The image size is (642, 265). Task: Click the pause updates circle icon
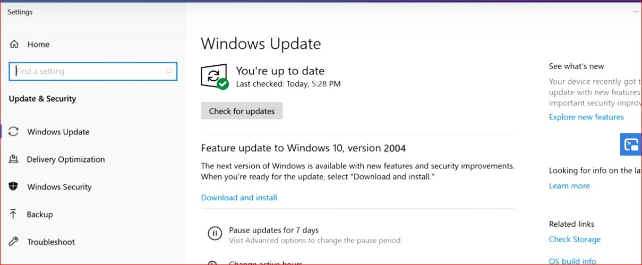[215, 234]
